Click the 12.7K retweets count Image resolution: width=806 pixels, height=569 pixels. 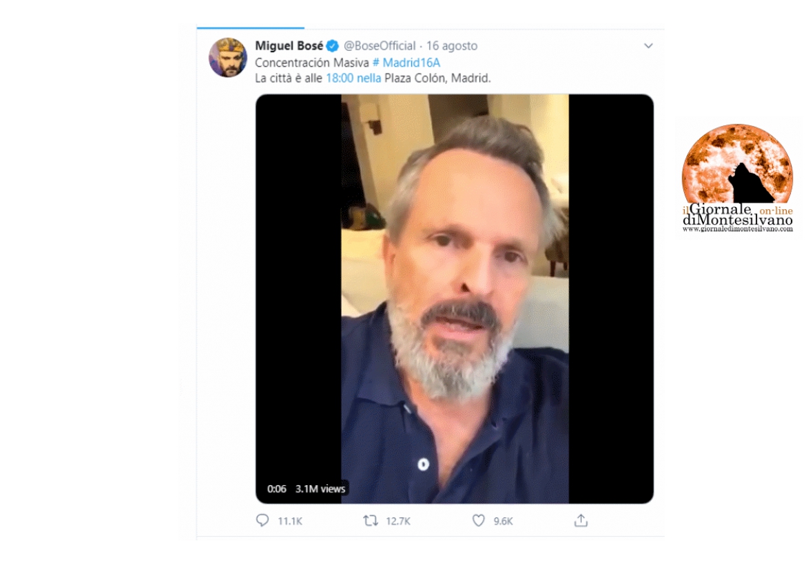(x=398, y=522)
